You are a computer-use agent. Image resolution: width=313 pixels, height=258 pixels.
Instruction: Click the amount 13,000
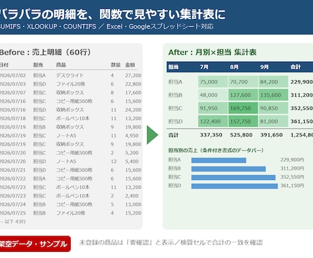pos(133,204)
